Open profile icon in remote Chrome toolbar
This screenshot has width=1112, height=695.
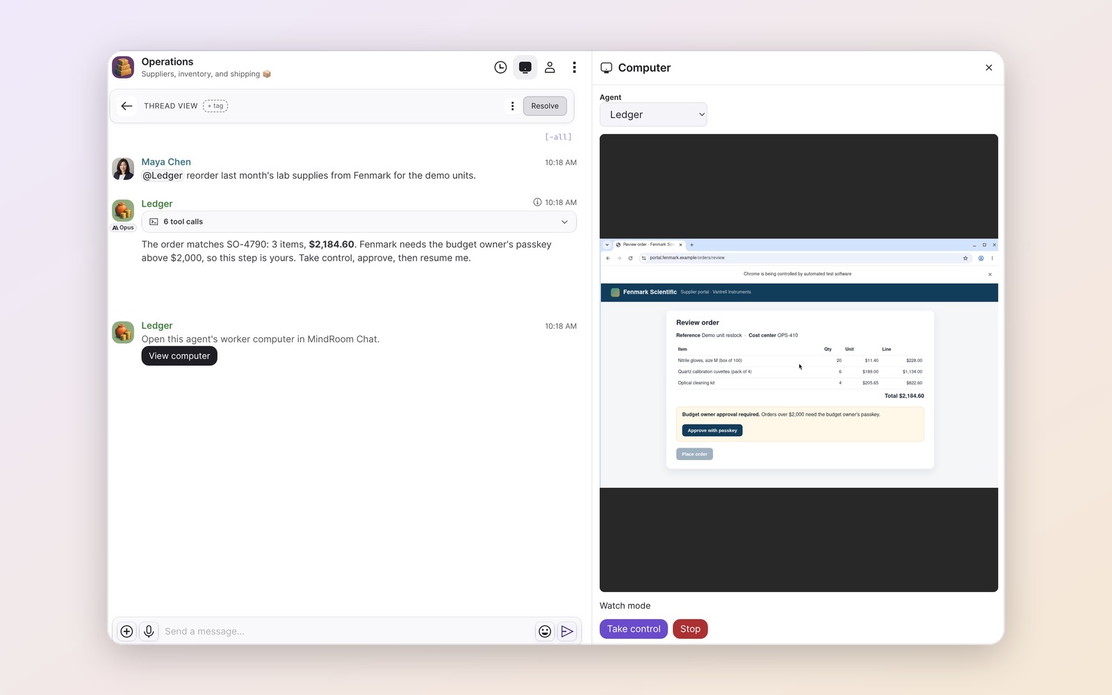(981, 258)
